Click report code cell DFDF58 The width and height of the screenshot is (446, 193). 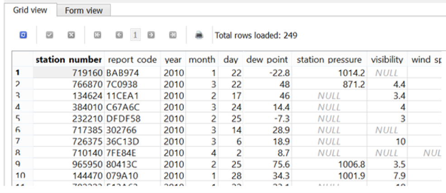tap(132, 118)
